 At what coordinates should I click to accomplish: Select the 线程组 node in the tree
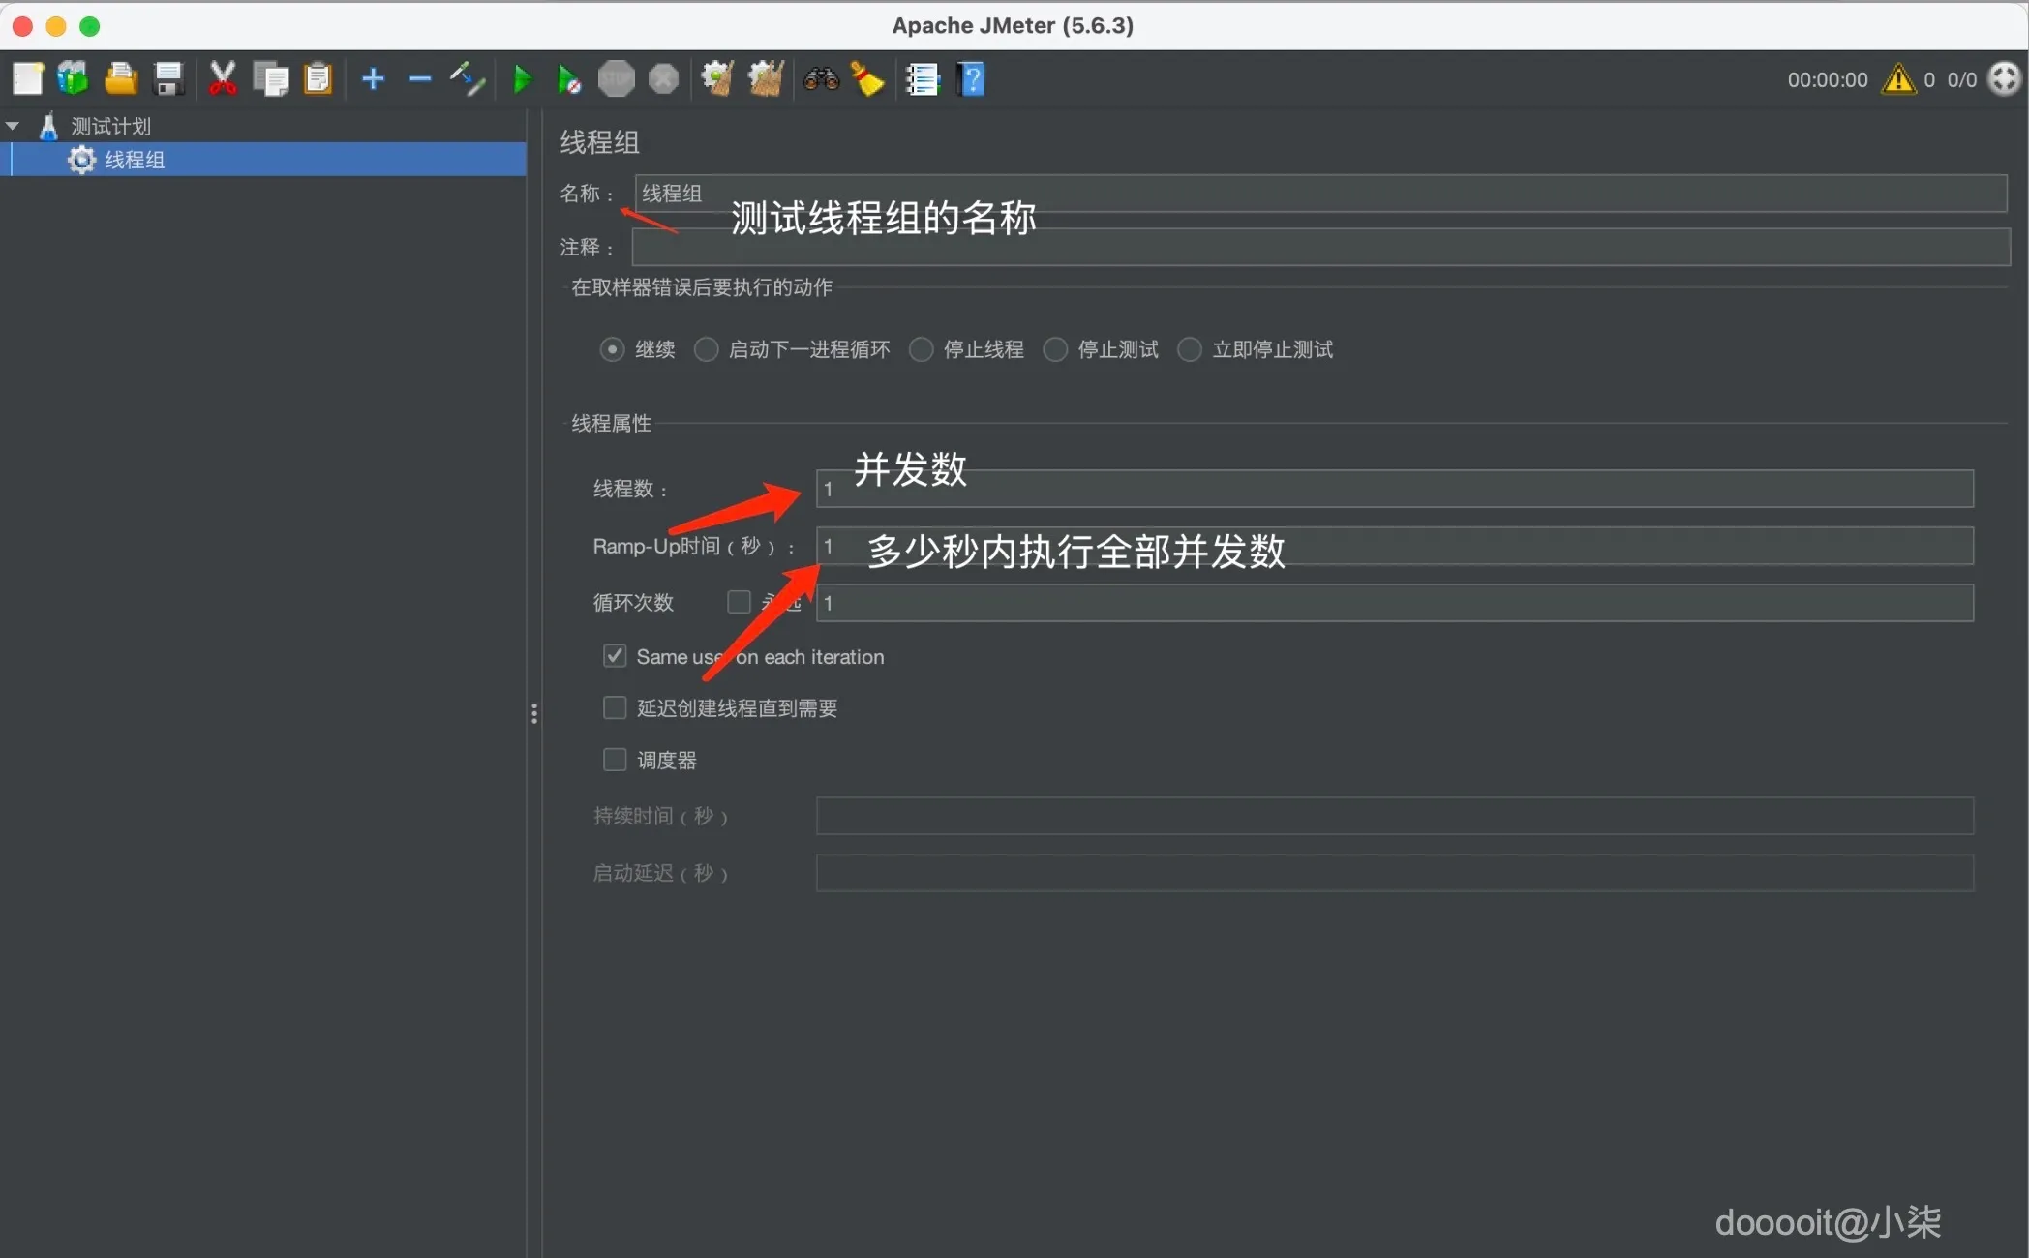(135, 160)
